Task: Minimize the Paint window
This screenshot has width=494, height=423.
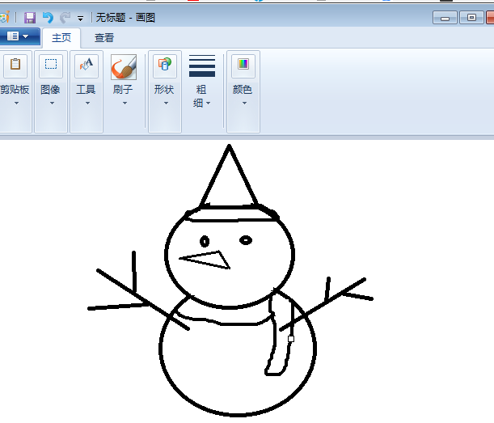Action: tap(445, 18)
